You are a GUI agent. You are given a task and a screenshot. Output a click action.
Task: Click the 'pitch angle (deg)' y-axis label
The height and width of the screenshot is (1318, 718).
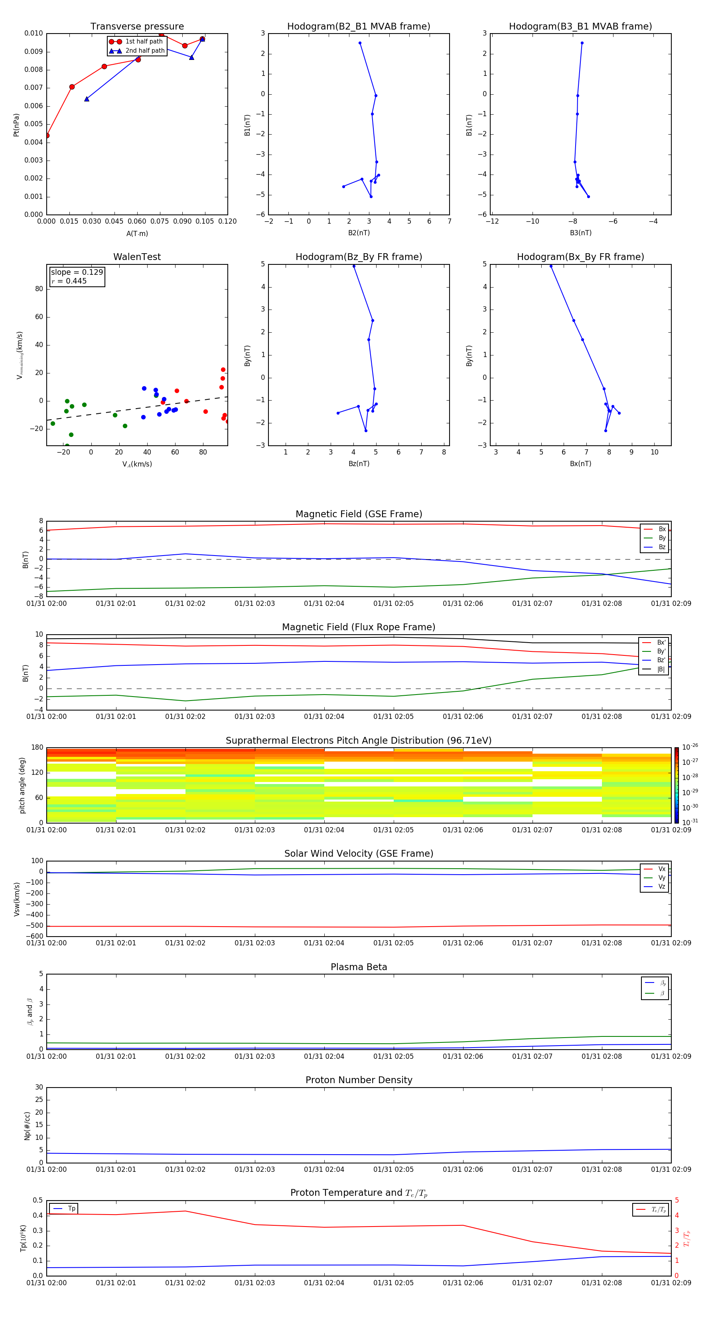point(22,785)
